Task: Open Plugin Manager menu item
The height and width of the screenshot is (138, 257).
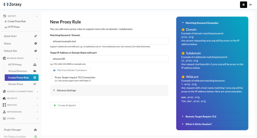Action: 21,130
